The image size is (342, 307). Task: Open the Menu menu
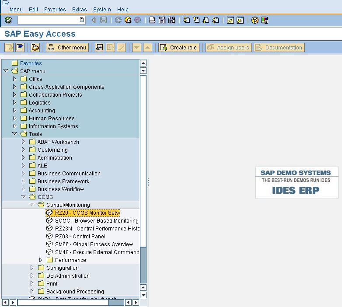[x=16, y=10]
